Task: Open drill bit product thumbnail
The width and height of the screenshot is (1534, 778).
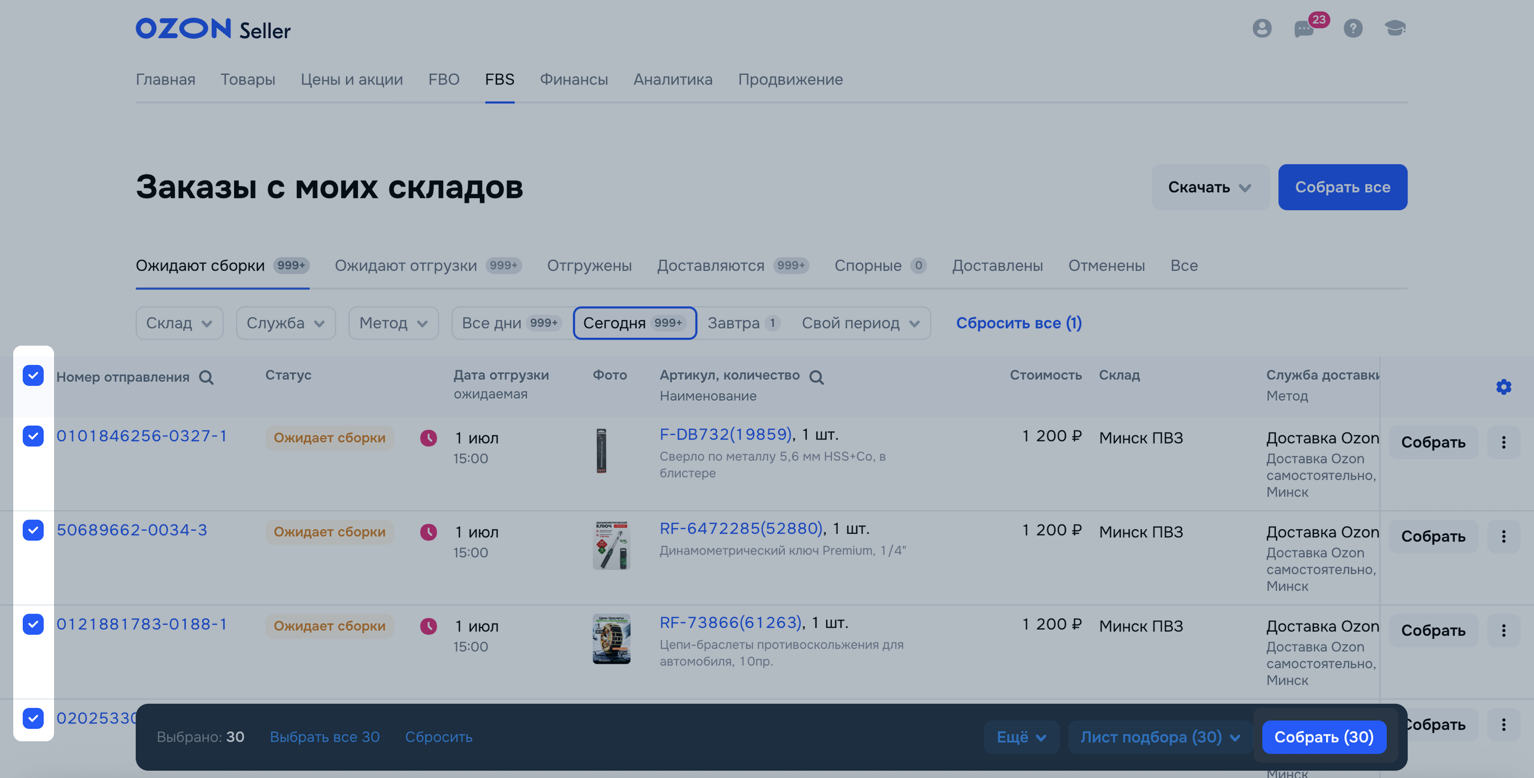Action: point(601,451)
